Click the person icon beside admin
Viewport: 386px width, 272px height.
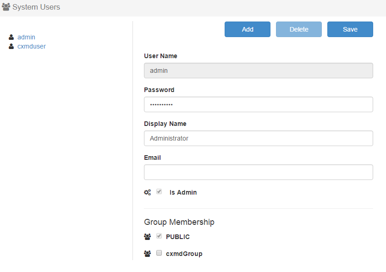[x=11, y=38]
